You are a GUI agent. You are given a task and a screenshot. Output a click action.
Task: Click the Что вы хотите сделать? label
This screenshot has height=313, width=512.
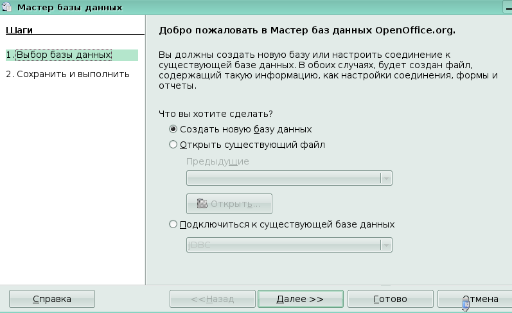(216, 114)
